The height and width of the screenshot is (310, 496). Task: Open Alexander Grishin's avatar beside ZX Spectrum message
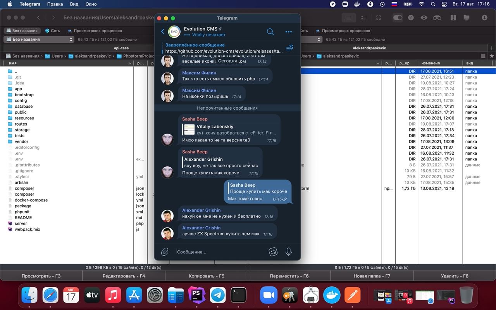[x=167, y=233]
